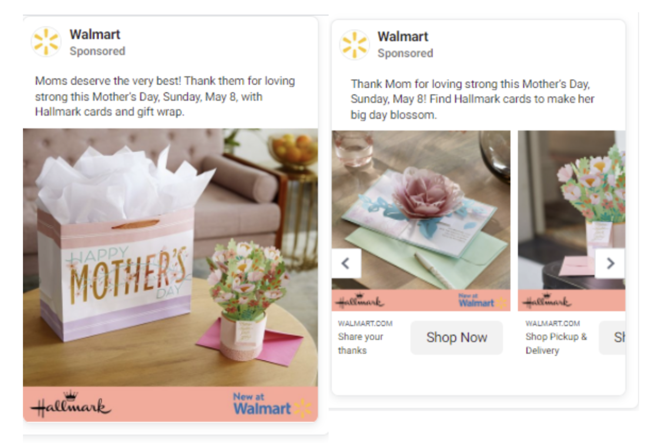This screenshot has height=446, width=649.
Task: Click Hallmark logo on second carousel card
Action: (546, 301)
